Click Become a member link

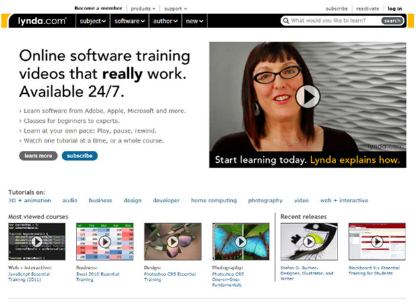pos(98,8)
